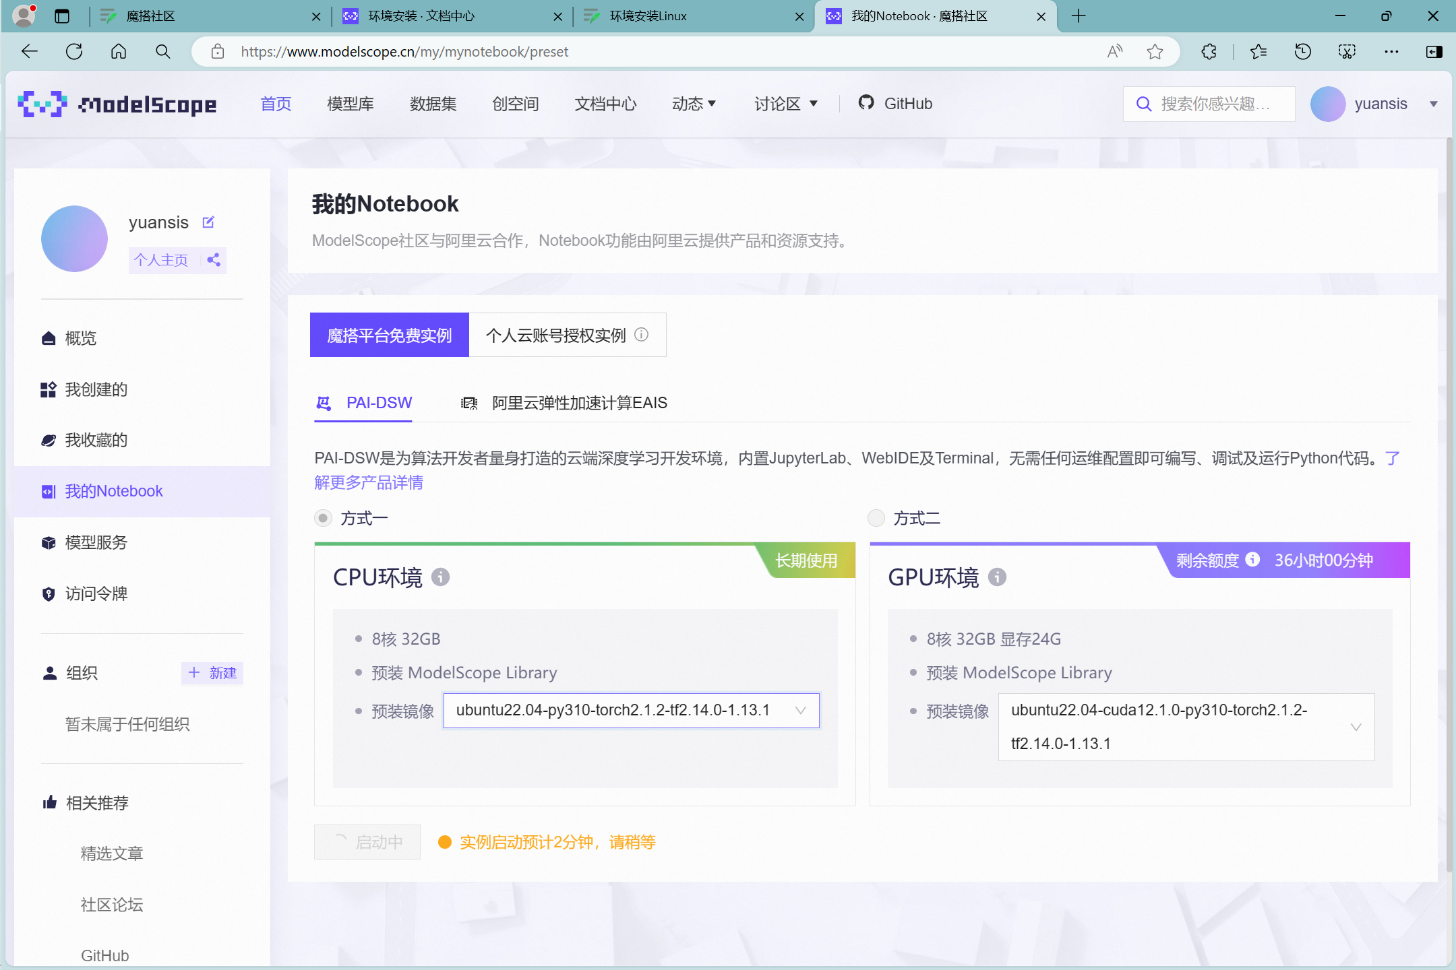
Task: Open browser history icon
Action: tap(1302, 52)
